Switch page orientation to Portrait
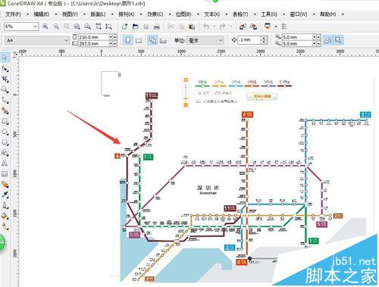 (128, 40)
